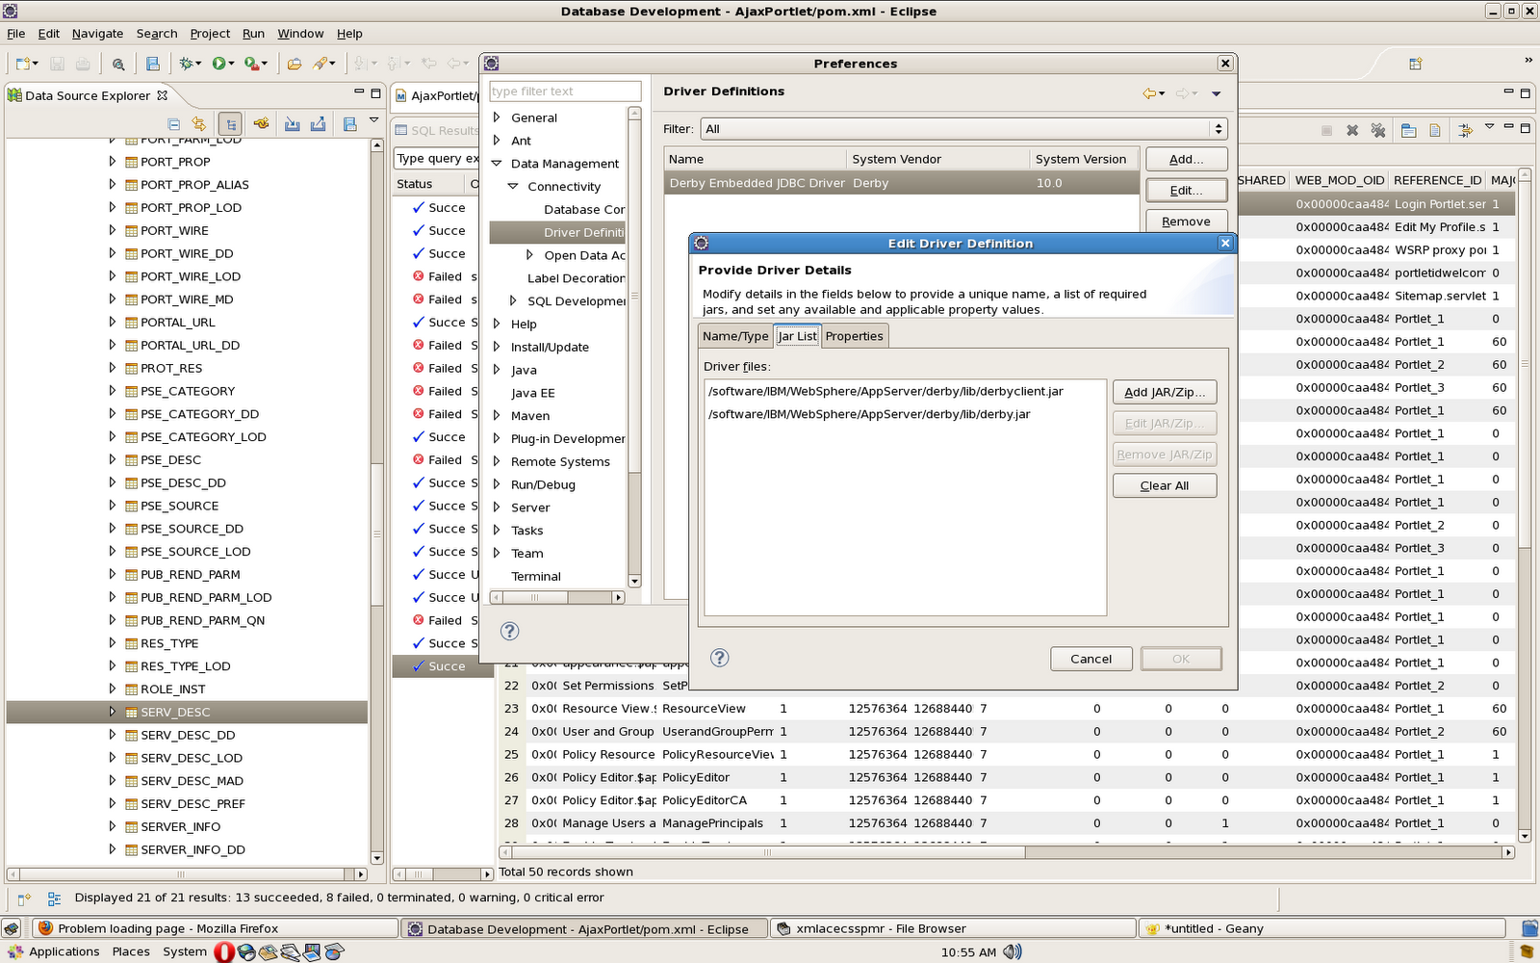
Task: Collapse the Connectivity section in Preferences tree
Action: [x=514, y=187]
